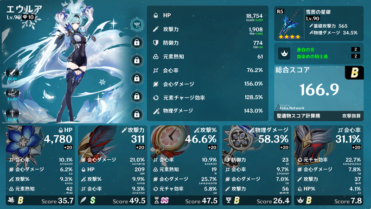Click the set-bonus crown icon beside 蒼白の炎

[284, 53]
